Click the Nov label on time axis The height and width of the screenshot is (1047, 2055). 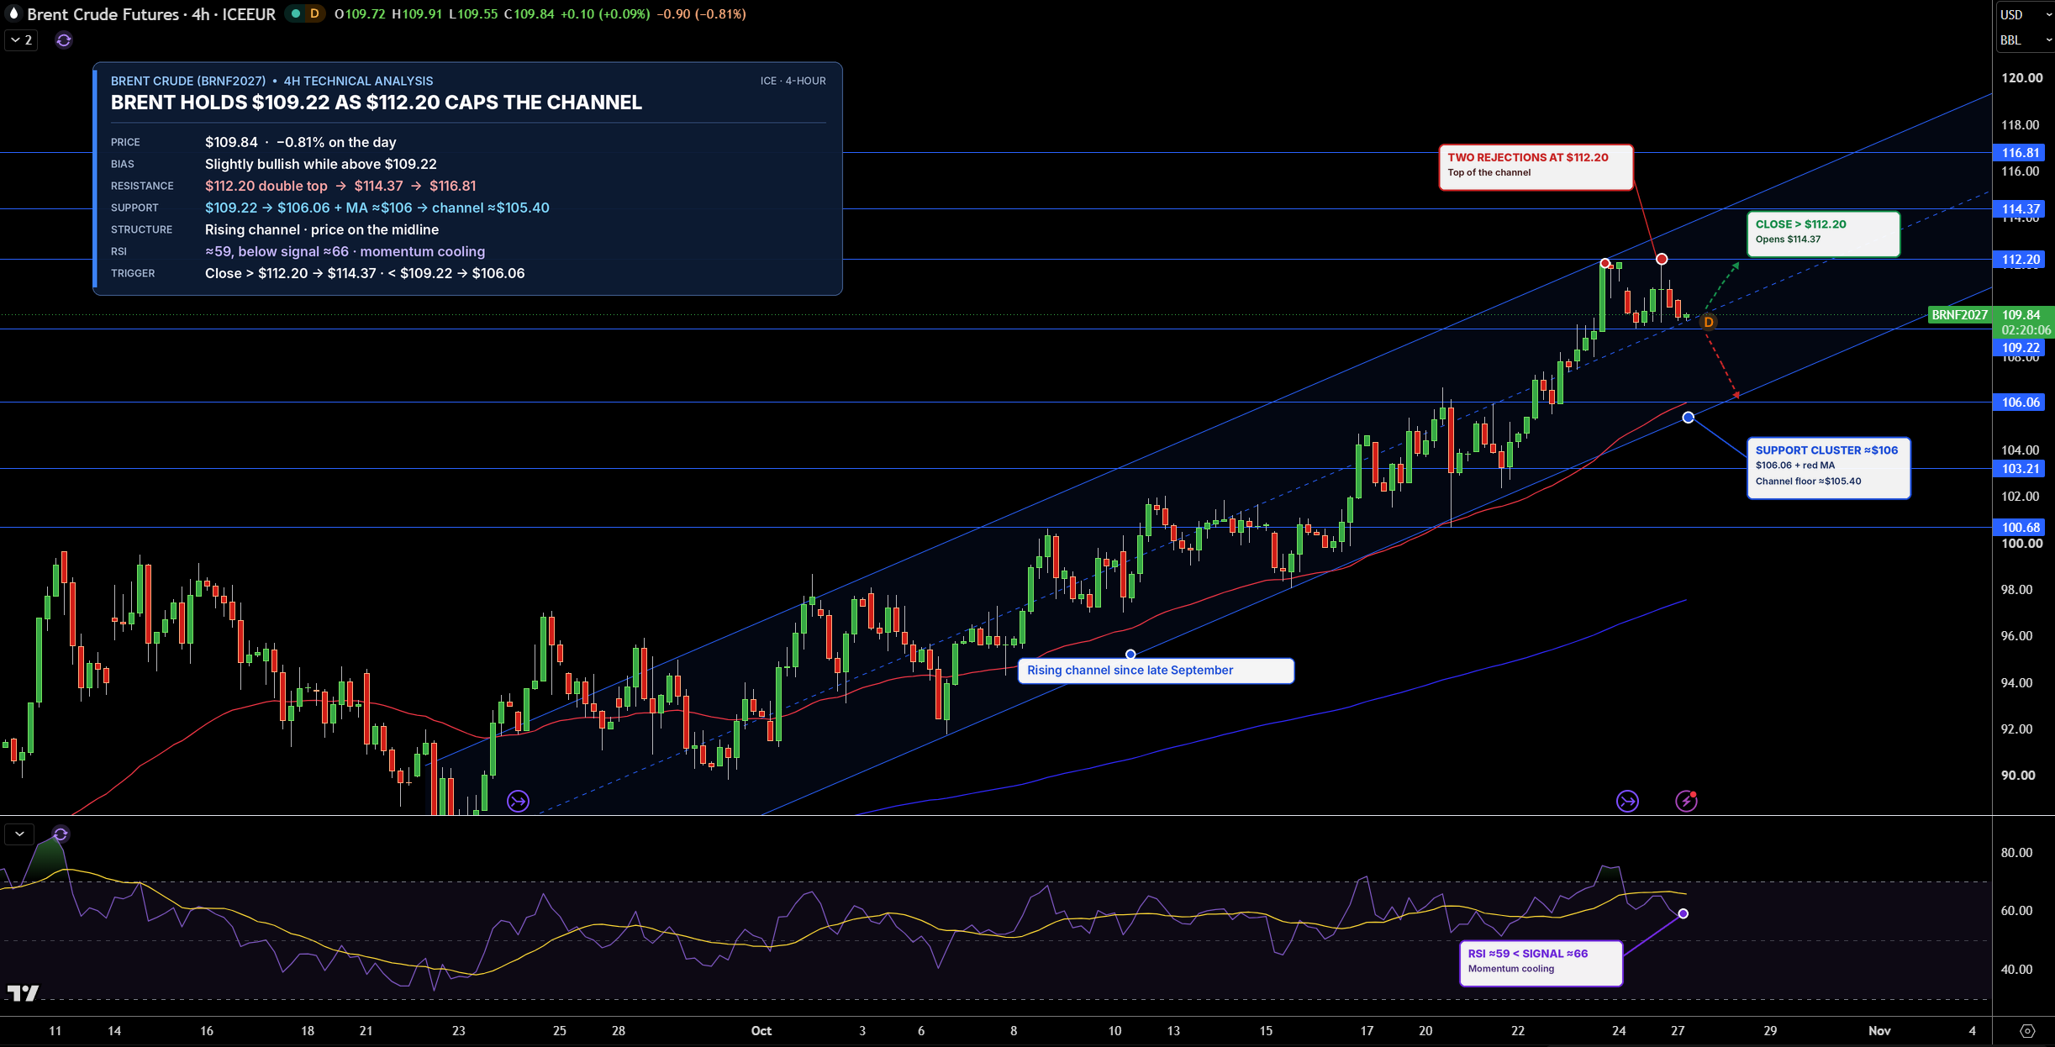(x=1879, y=1030)
